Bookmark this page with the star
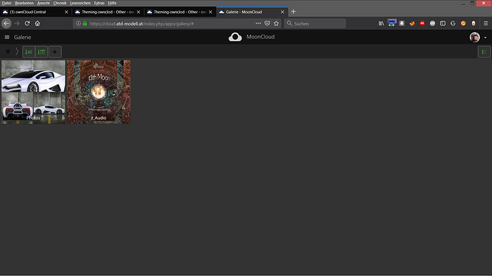 coord(276,23)
